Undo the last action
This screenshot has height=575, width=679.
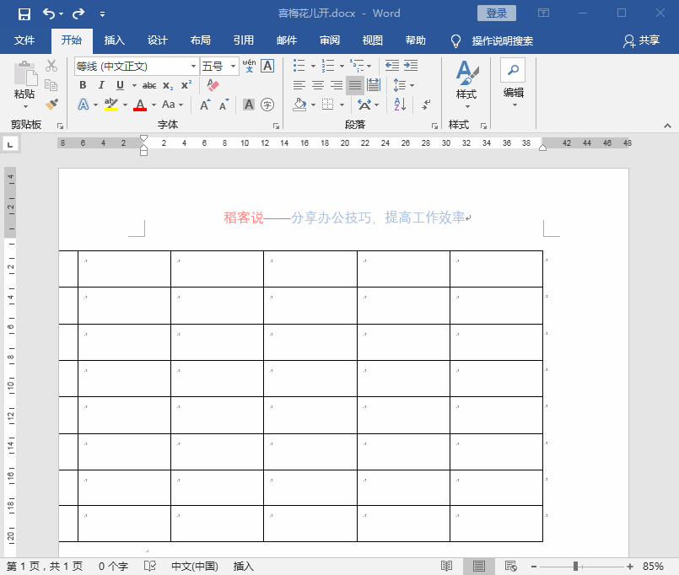[49, 13]
